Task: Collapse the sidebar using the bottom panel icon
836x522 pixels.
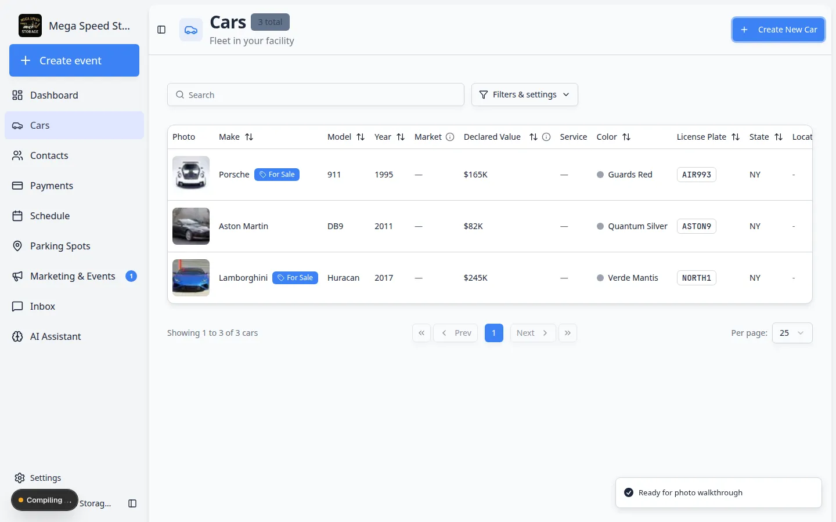Action: (132, 503)
